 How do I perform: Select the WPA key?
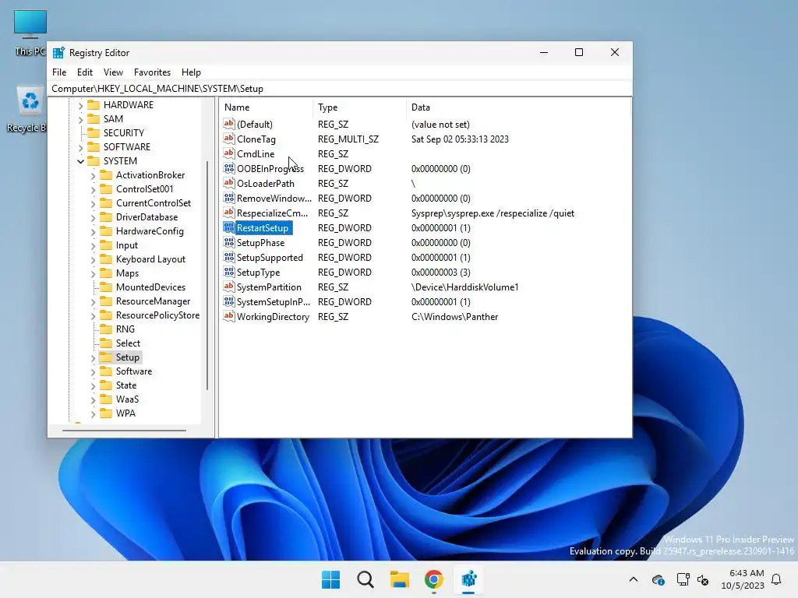point(125,413)
